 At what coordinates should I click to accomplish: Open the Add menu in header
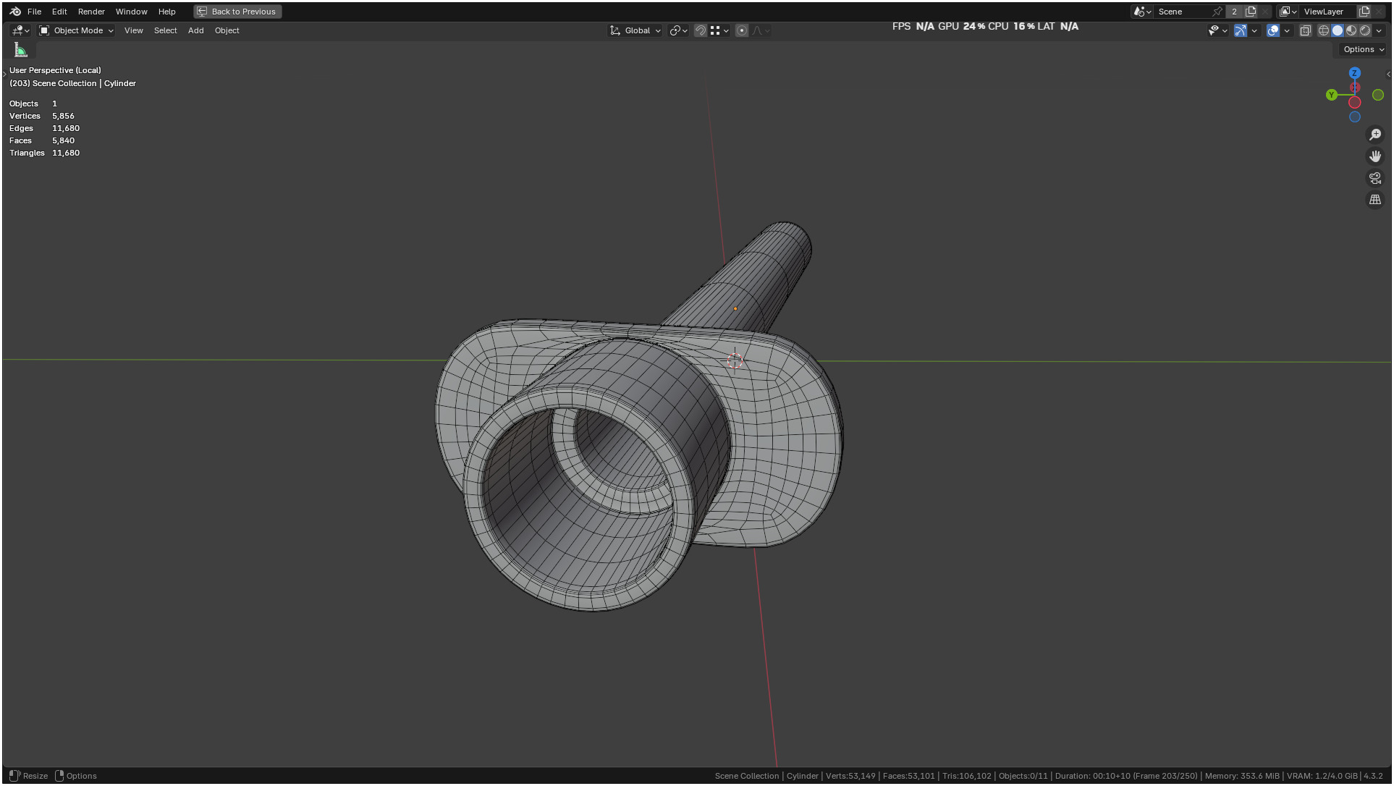pos(195,30)
